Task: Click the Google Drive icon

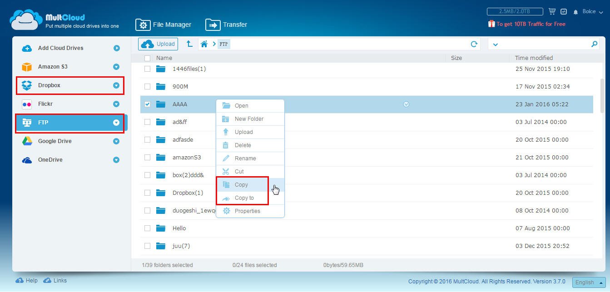Action: (27, 141)
